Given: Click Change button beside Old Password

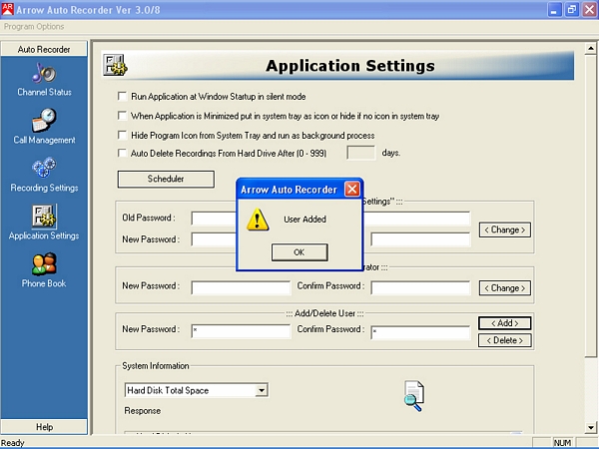Looking at the screenshot, I should click(504, 229).
